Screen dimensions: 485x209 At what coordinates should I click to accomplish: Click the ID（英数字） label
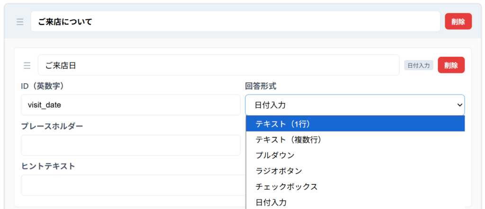(x=43, y=86)
